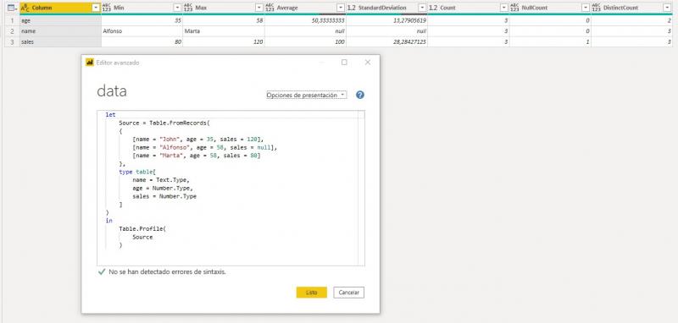Open the Count column filter dropdown
This screenshot has height=323, width=678.
pyautogui.click(x=503, y=8)
